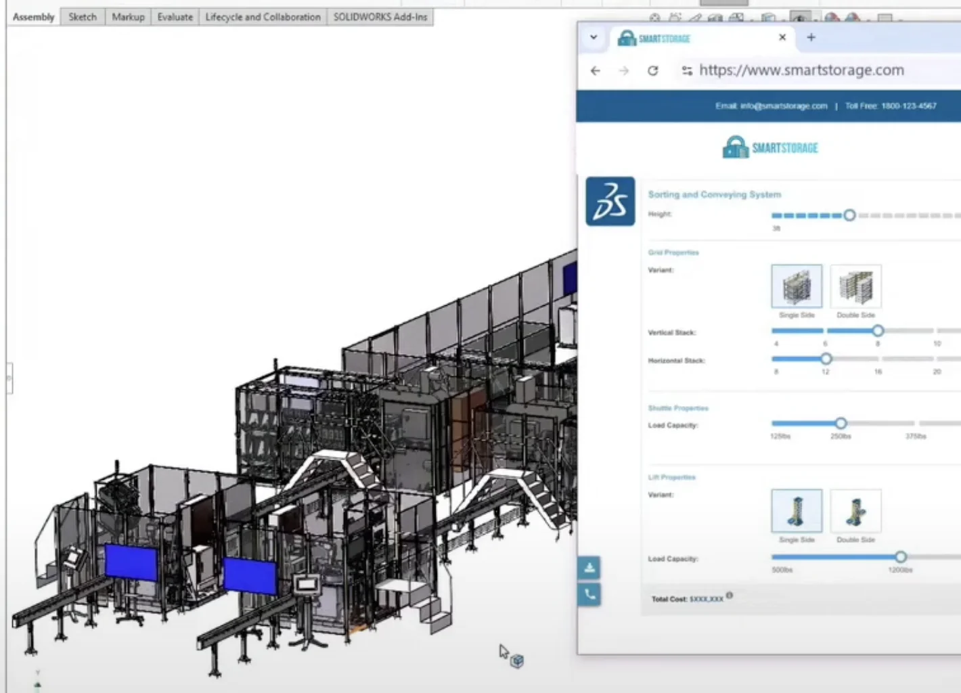This screenshot has width=961, height=693.
Task: Open the SOLIDWORKS Add-Ins tab
Action: pyautogui.click(x=380, y=17)
